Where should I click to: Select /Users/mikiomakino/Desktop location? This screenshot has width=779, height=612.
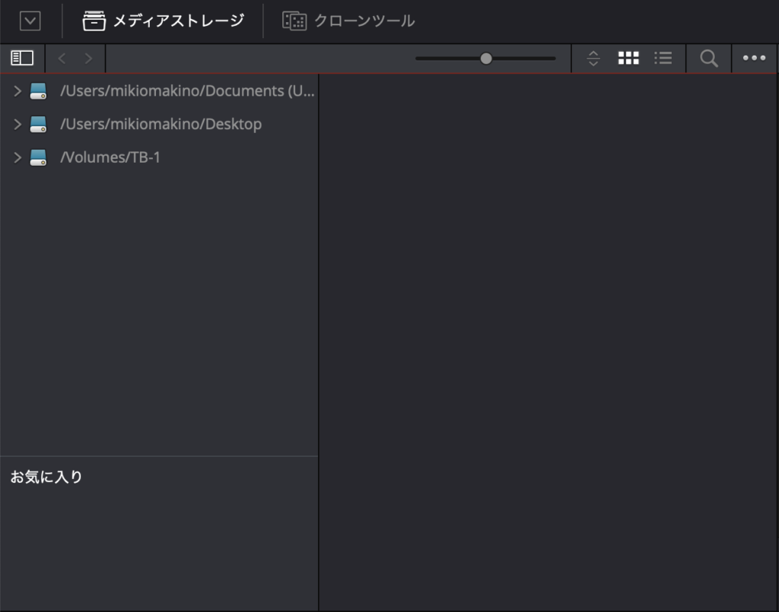tap(161, 124)
